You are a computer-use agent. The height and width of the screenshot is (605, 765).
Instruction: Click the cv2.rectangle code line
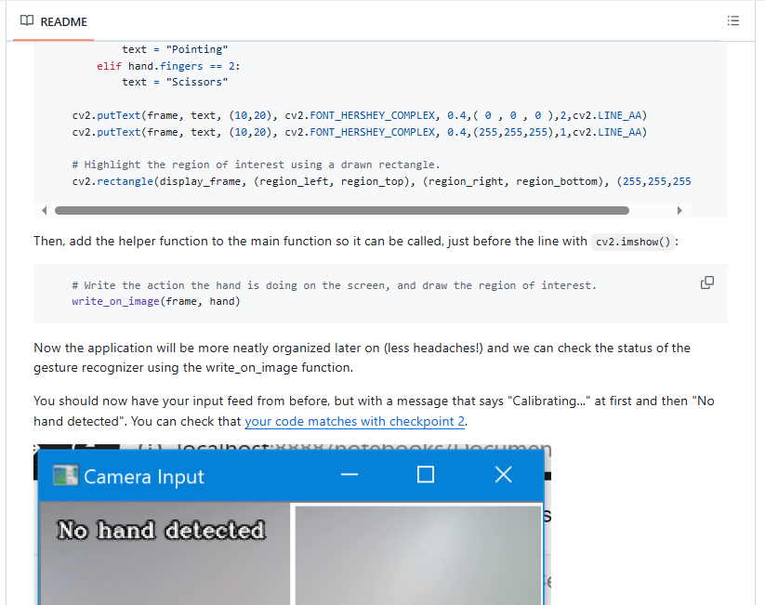[381, 181]
